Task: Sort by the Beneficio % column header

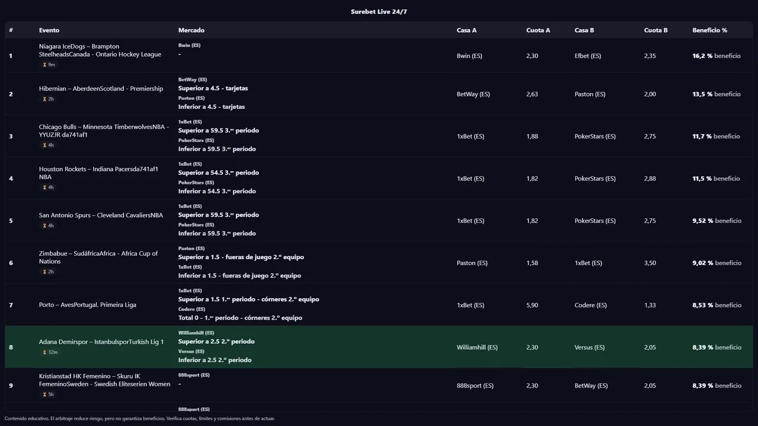Action: [x=709, y=30]
